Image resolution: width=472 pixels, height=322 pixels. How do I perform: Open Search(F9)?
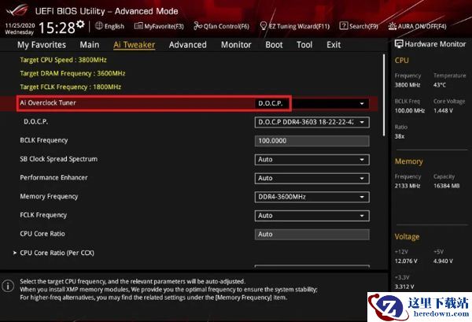click(359, 26)
